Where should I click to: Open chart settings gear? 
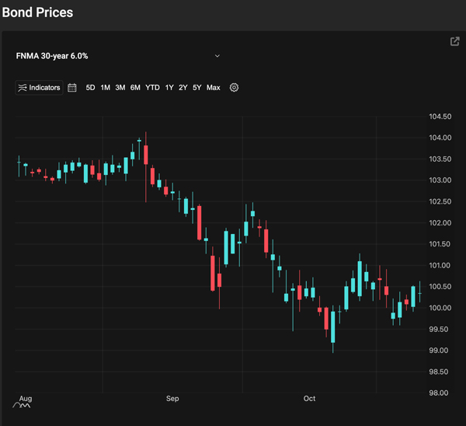point(235,88)
